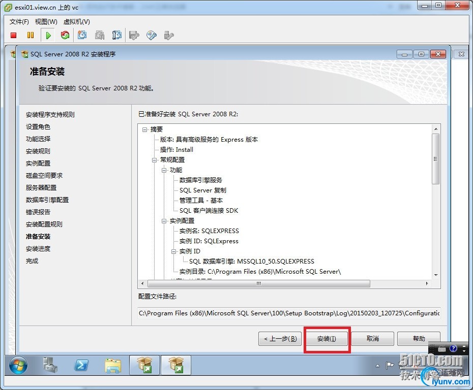Click the summary tree vertical scrollbar thumb
The image size is (473, 390).
pyautogui.click(x=435, y=159)
